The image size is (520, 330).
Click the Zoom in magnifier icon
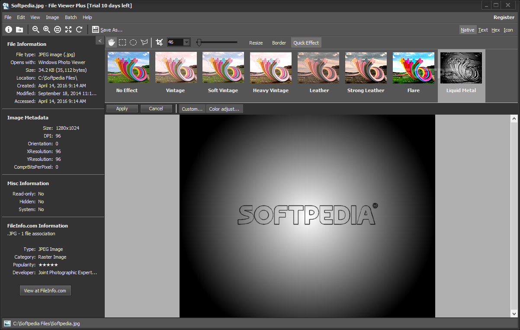(x=47, y=29)
